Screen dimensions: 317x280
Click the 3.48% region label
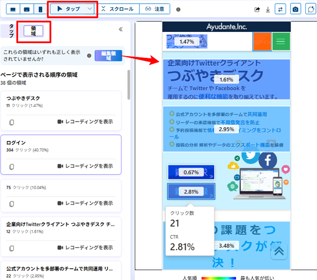227,246
